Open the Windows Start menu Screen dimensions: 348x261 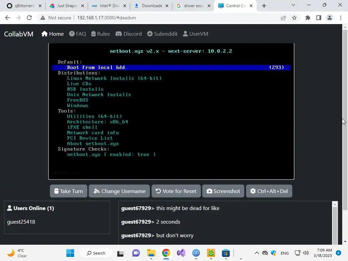pyautogui.click(x=70, y=253)
